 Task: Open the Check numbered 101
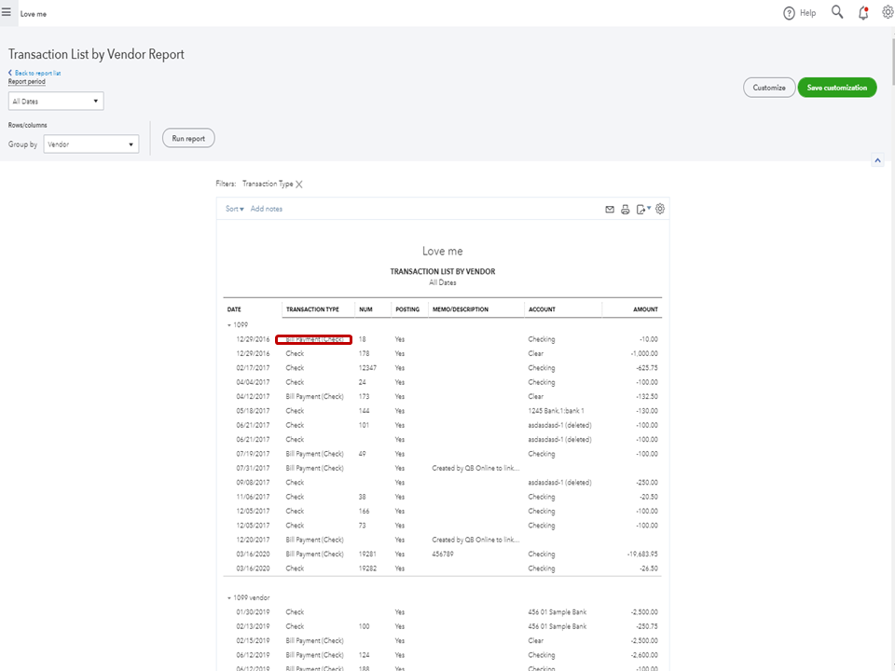click(296, 425)
